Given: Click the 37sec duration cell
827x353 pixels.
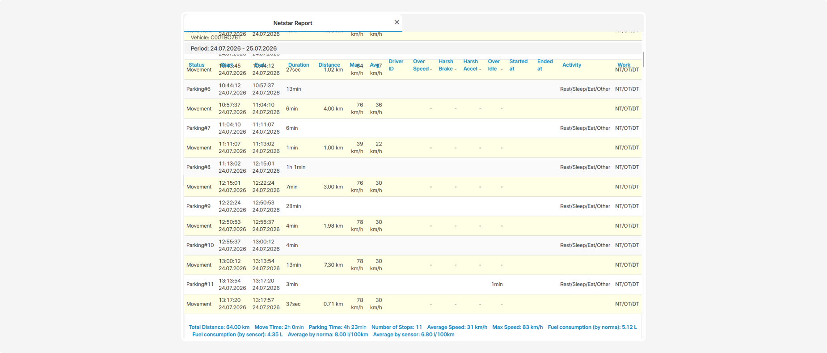Looking at the screenshot, I should click(x=293, y=304).
